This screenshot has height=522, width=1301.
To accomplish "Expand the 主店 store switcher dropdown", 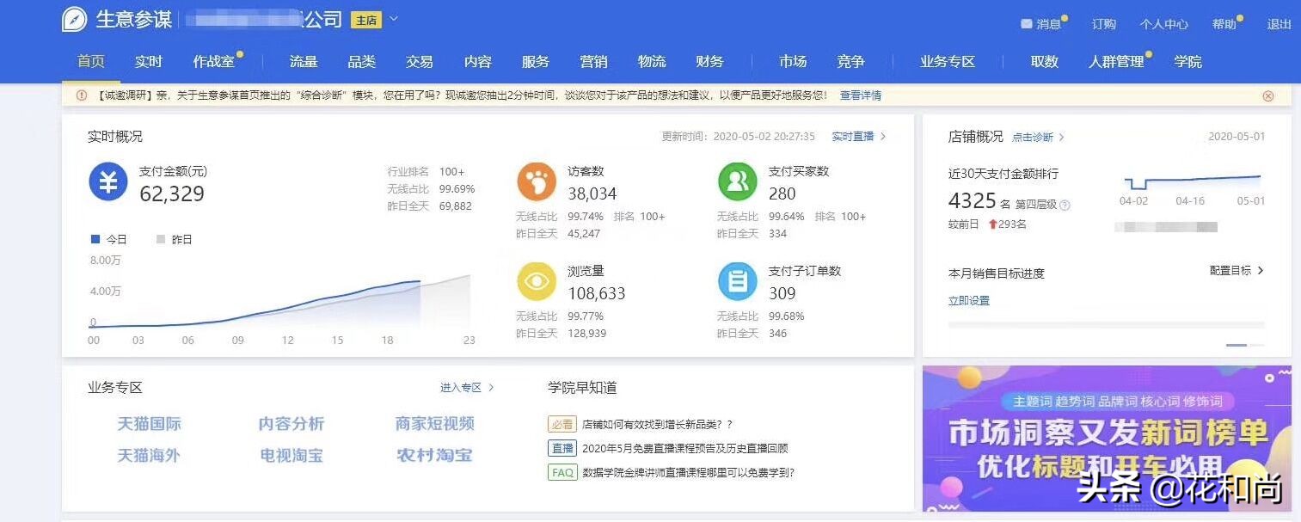I will point(392,18).
